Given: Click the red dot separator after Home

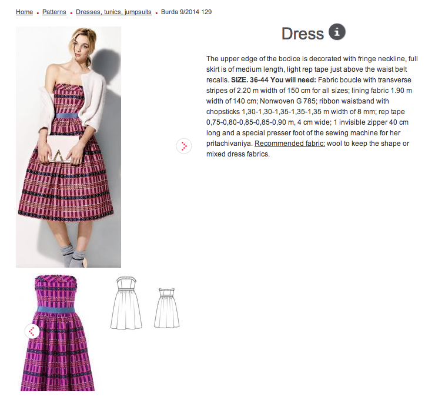Looking at the screenshot, I should (x=38, y=13).
